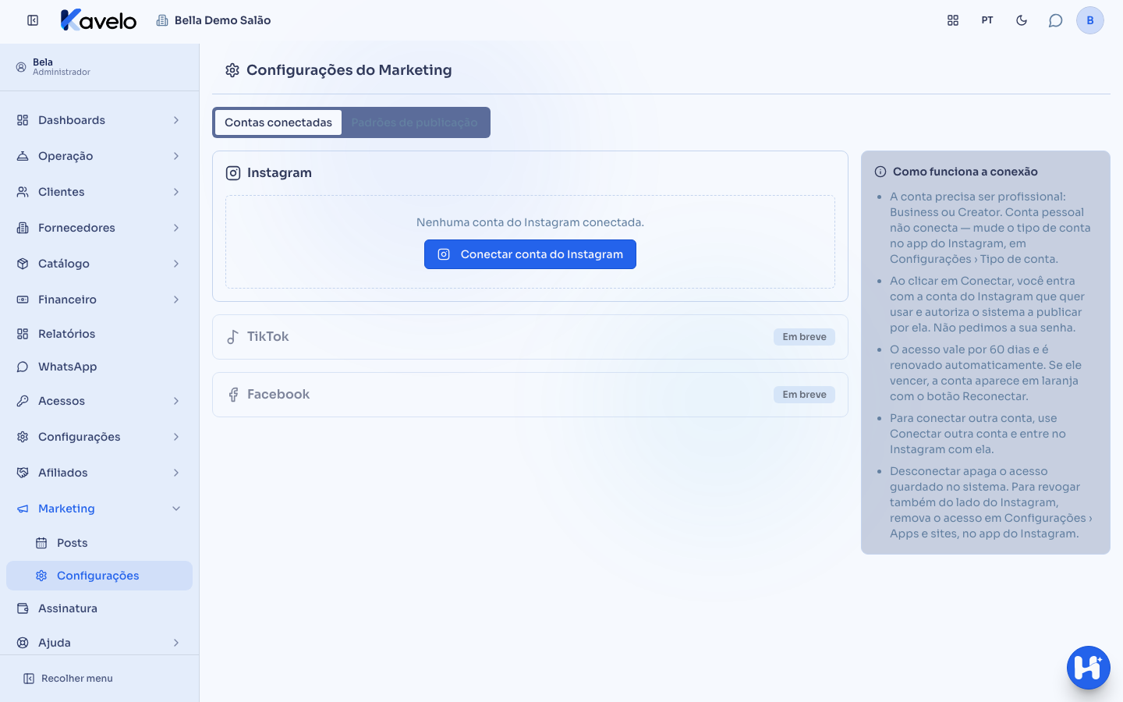This screenshot has width=1123, height=702.
Task: Click "Nenhuma conta do Instagram conectada." text
Action: click(x=530, y=222)
